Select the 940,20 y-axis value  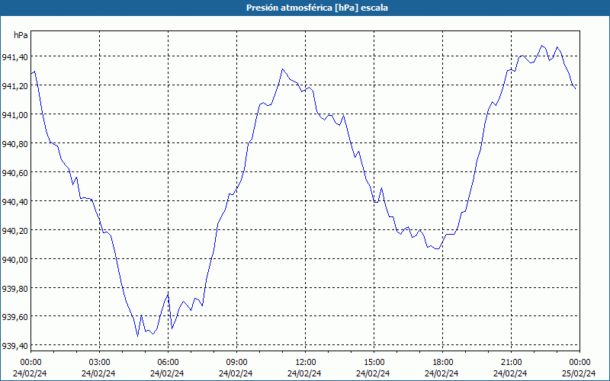[14, 231]
